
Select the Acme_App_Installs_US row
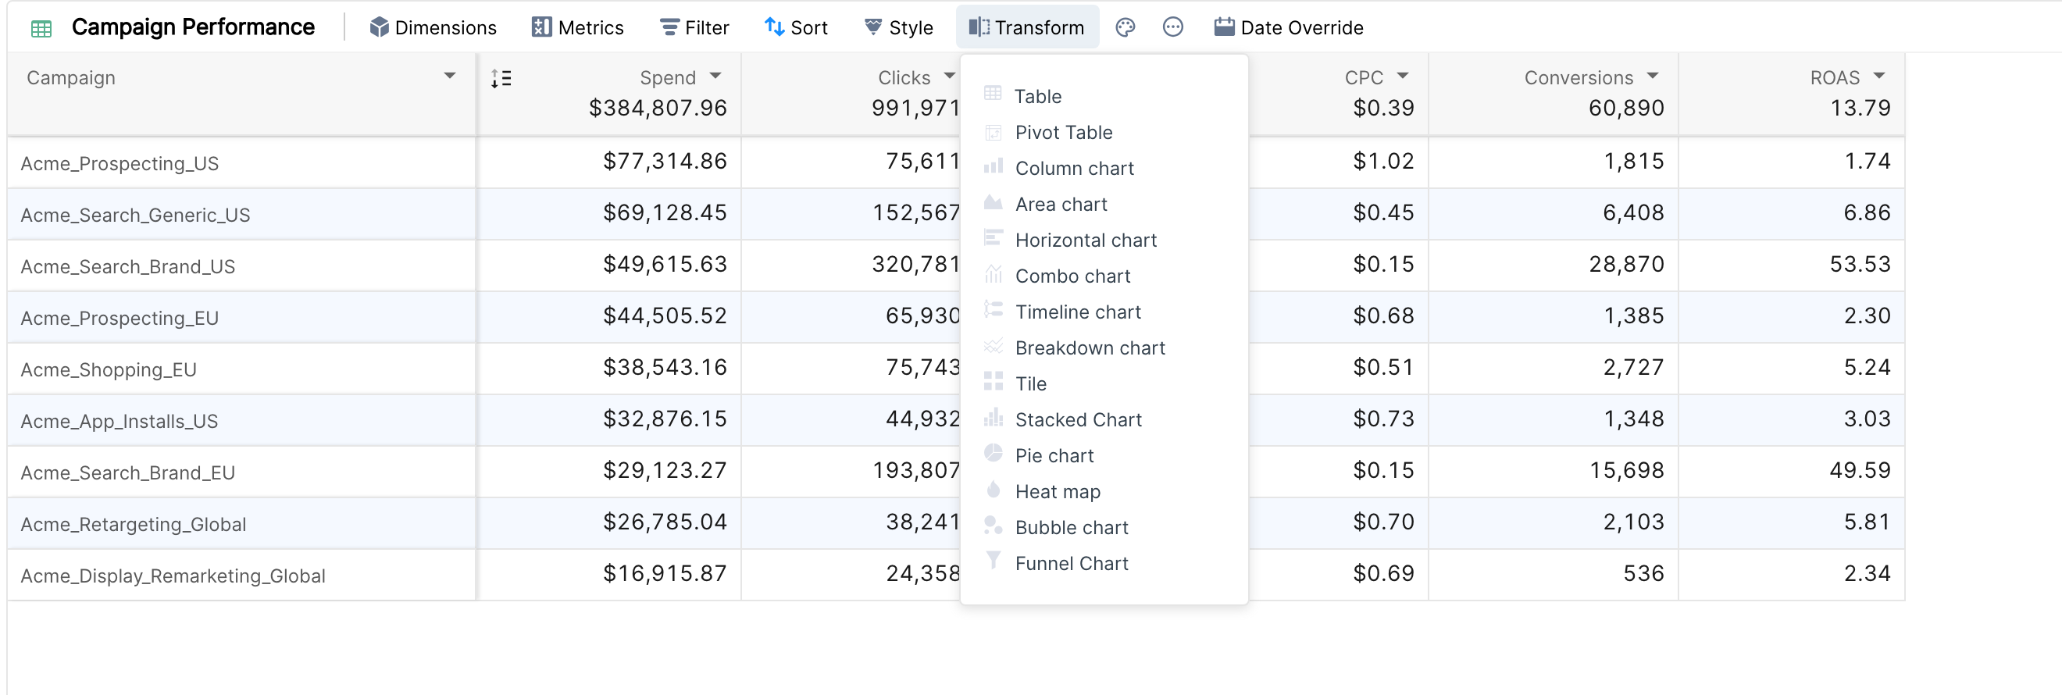point(956,420)
